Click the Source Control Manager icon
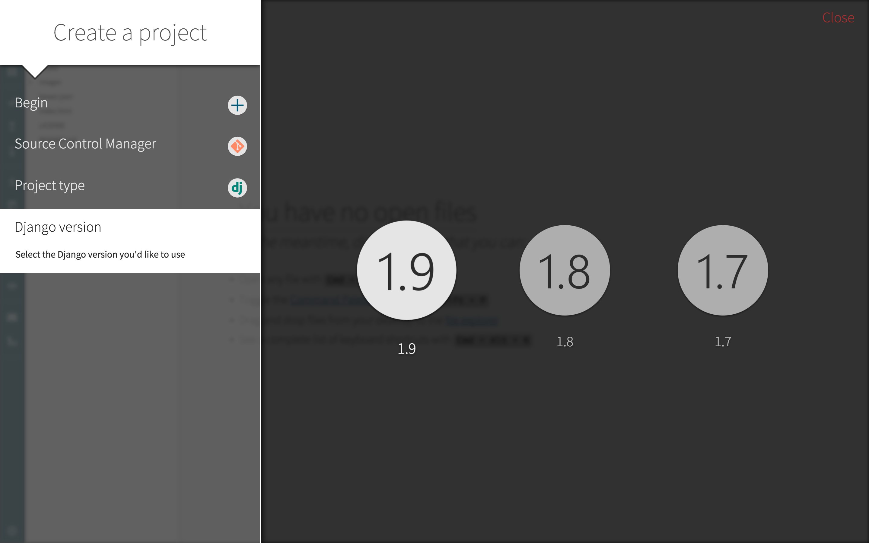This screenshot has width=869, height=543. pos(237,145)
